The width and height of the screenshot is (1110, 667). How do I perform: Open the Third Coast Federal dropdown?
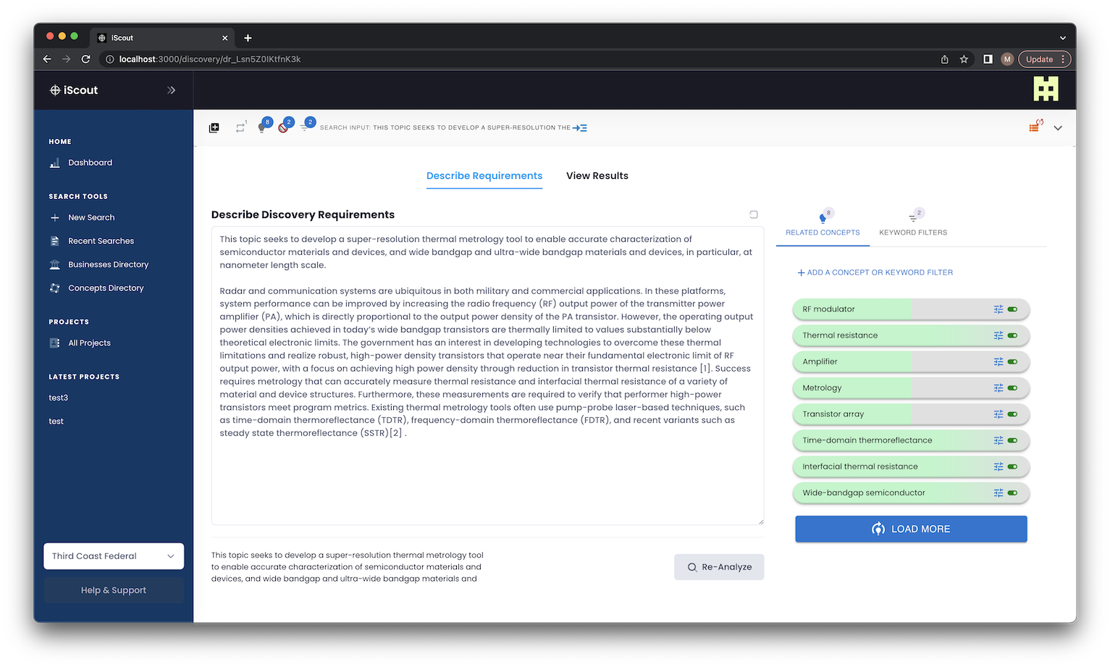click(114, 556)
